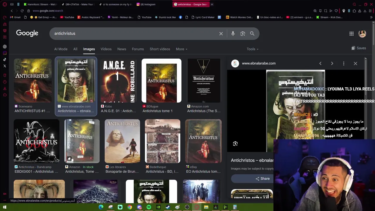Open ChatGPT in the Opera sidebar

tap(5, 47)
